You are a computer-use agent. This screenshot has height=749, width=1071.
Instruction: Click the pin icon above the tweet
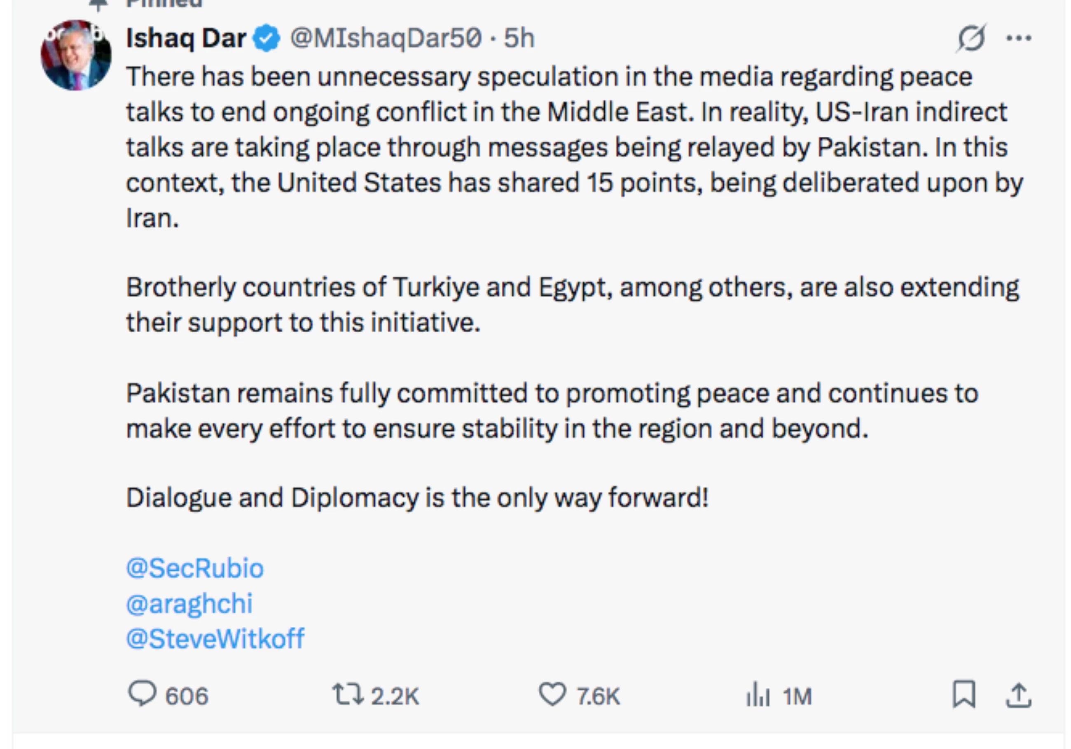tap(98, 5)
